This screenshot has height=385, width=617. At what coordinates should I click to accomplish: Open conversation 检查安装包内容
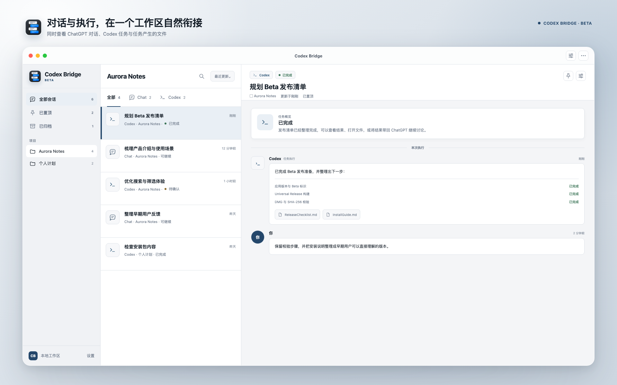click(x=171, y=254)
